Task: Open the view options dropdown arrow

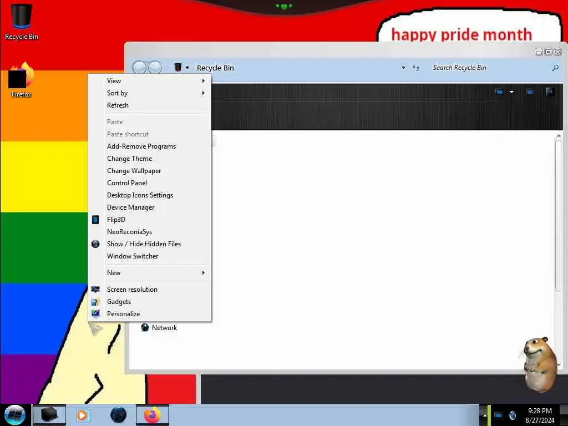Action: (x=511, y=92)
